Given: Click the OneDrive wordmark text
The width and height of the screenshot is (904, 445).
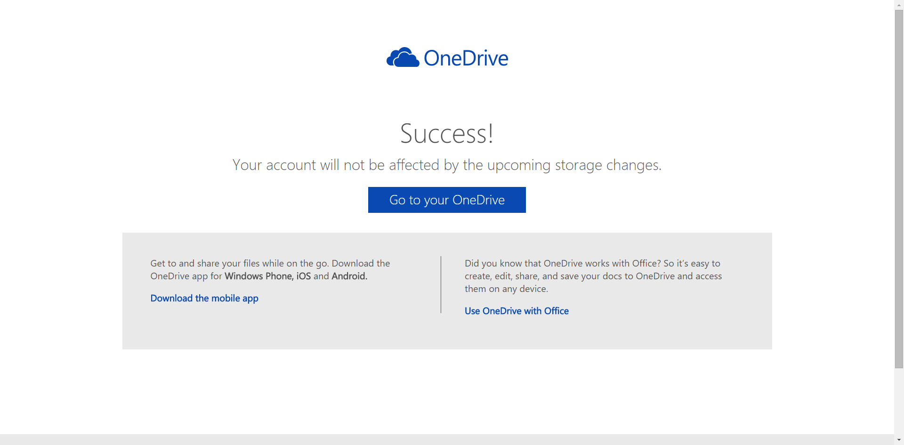Looking at the screenshot, I should (466, 58).
